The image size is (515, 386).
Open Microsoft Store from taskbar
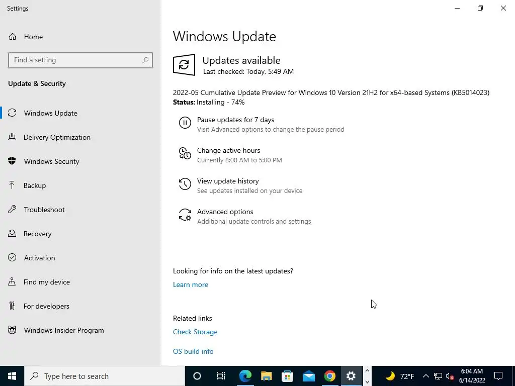(287, 376)
